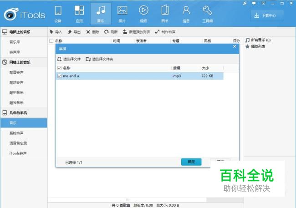Select All Music (所有音乐 (0)) in right panel

pyautogui.click(x=258, y=40)
